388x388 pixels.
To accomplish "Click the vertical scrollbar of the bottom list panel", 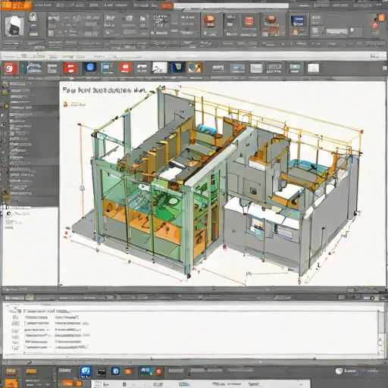I will pos(380,333).
